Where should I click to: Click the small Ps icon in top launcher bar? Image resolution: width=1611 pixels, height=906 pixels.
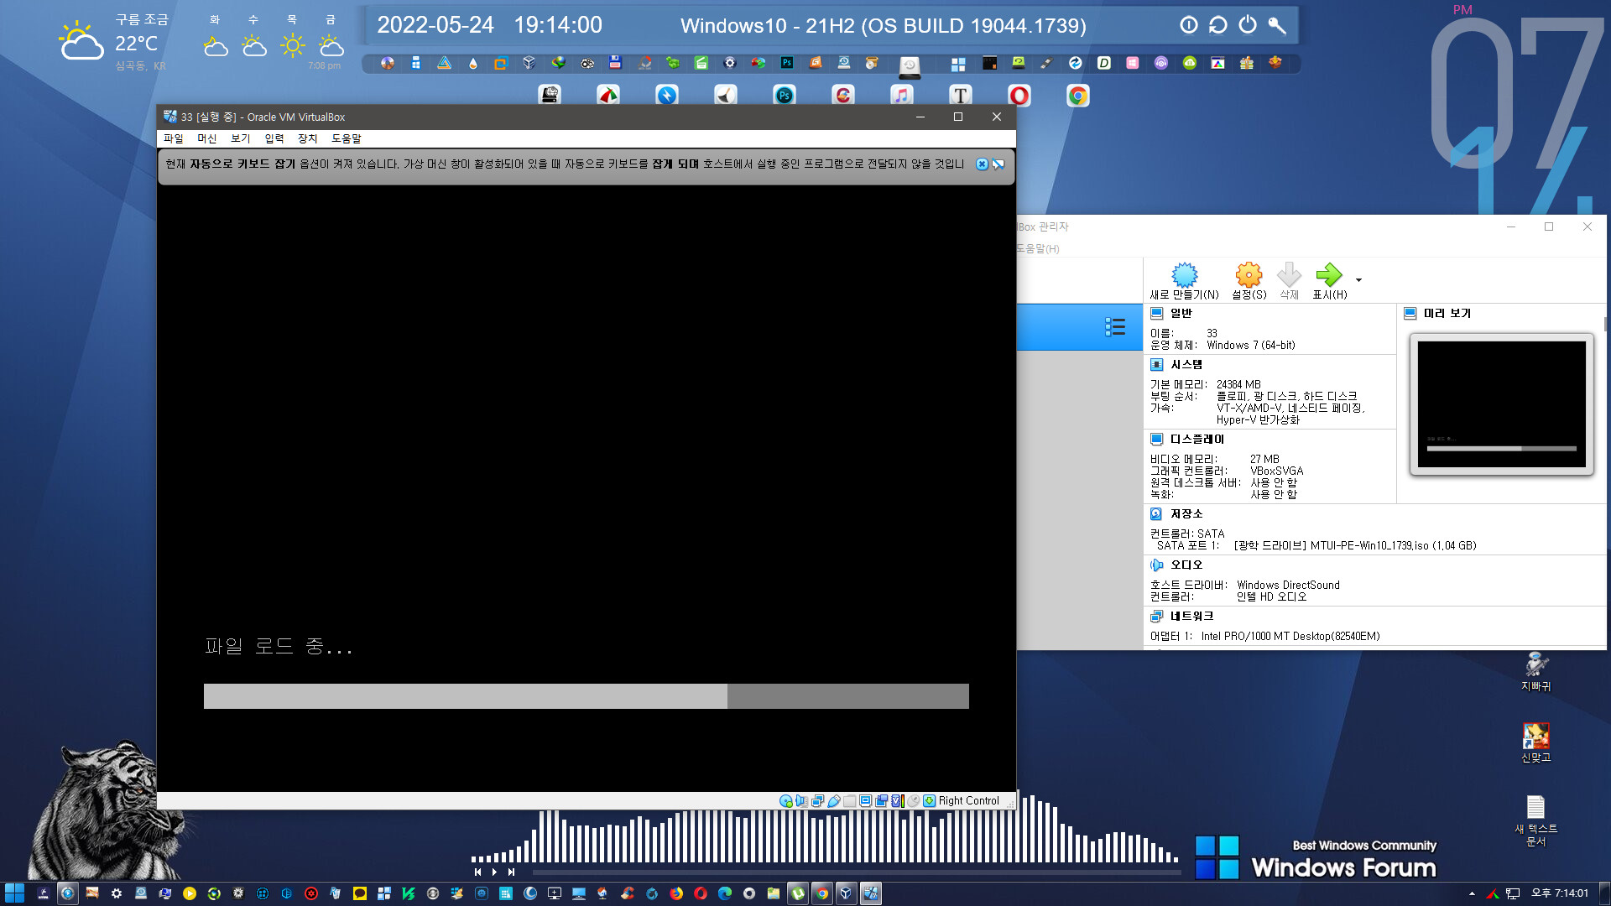(786, 63)
